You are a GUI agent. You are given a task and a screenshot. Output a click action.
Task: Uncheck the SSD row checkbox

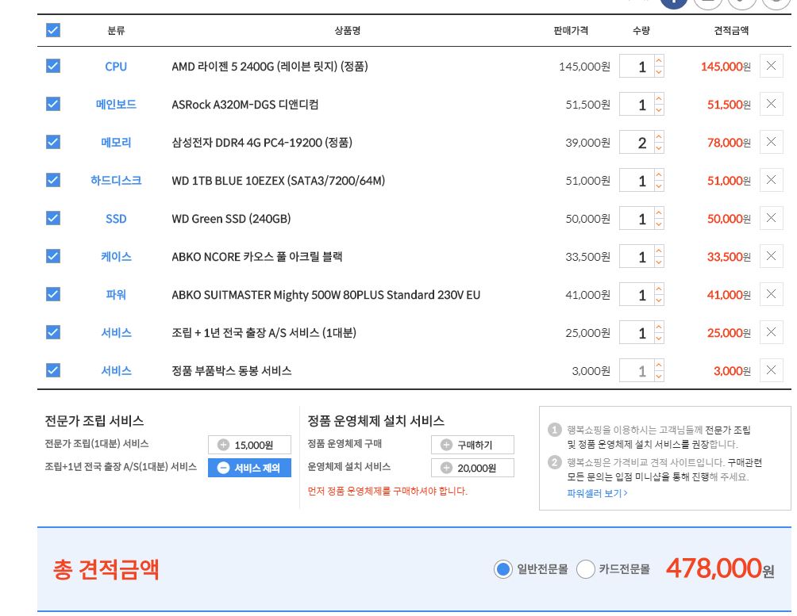[53, 218]
